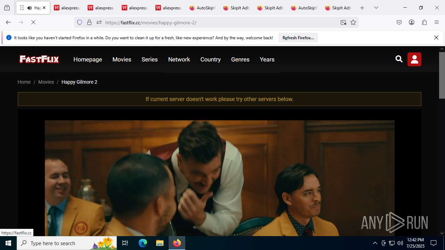This screenshot has height=250, width=445.
Task: Go back to the previous page
Action: 8,22
